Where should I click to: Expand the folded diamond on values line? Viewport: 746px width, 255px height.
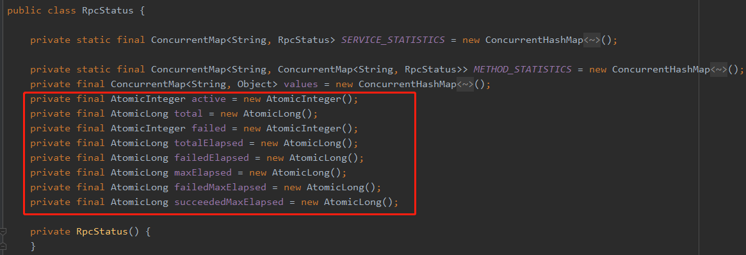coord(466,85)
